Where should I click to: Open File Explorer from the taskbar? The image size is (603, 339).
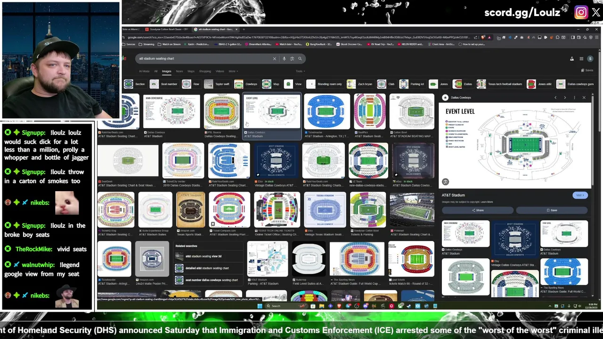(x=322, y=306)
